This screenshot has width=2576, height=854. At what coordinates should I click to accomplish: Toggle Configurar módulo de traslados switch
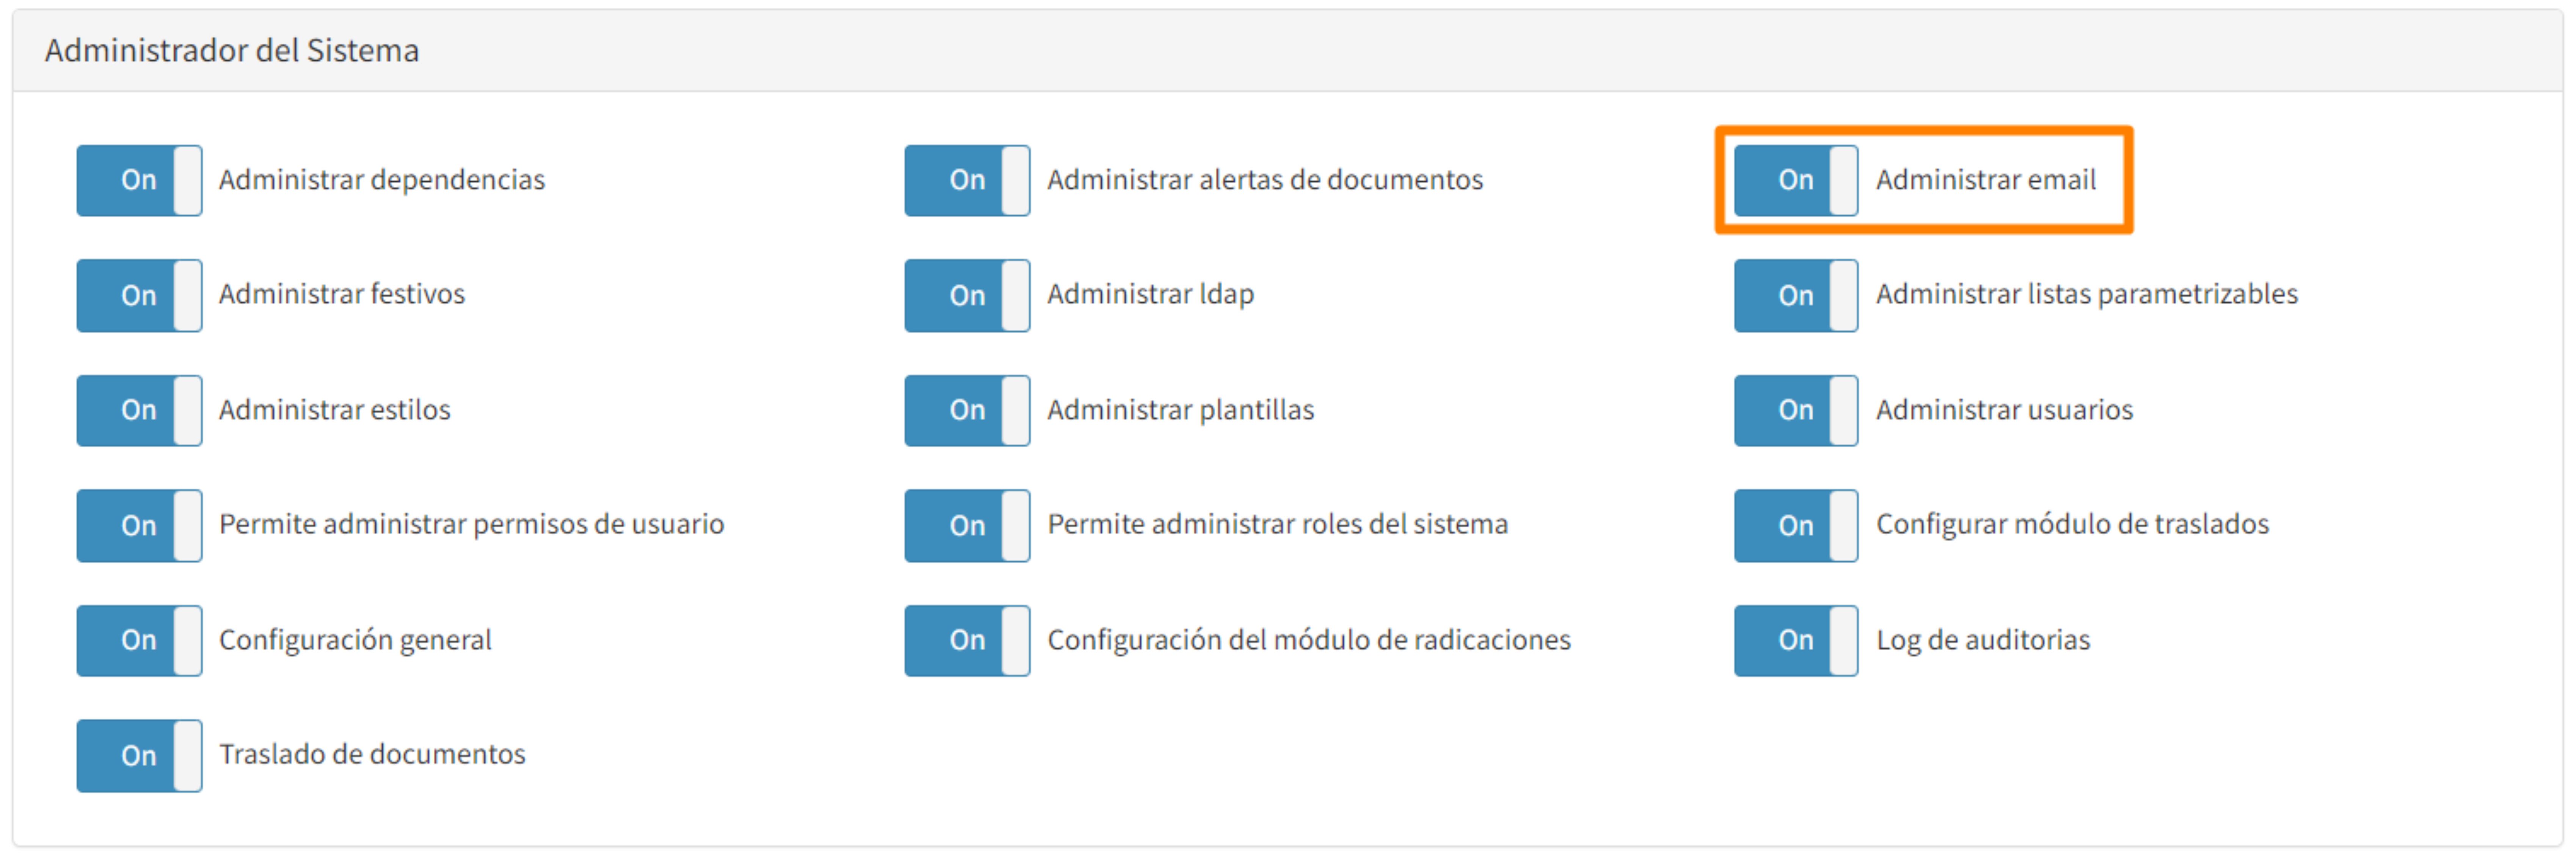point(1796,525)
